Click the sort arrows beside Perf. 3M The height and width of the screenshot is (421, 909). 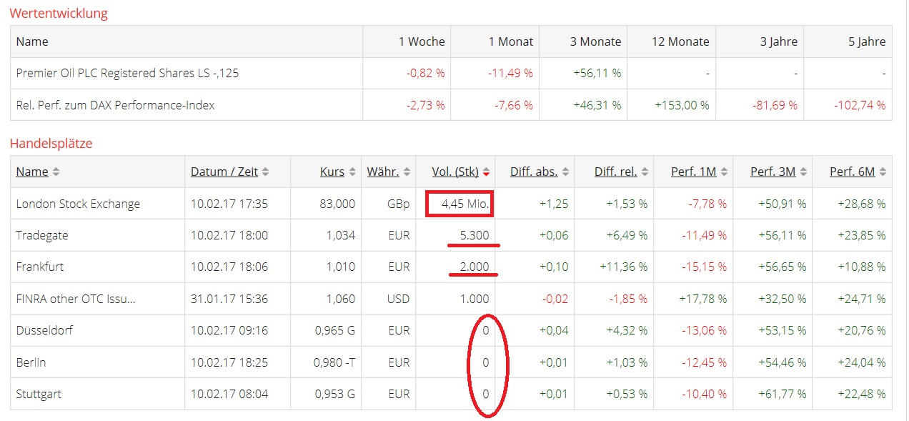click(803, 172)
